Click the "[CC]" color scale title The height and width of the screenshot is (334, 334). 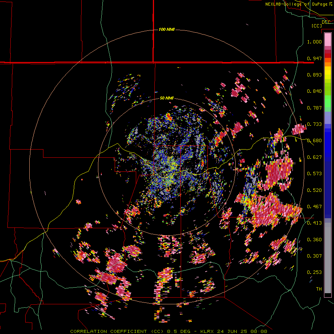coord(317,26)
